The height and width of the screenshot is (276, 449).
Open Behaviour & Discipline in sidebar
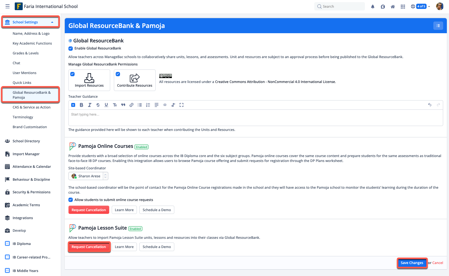31,179
